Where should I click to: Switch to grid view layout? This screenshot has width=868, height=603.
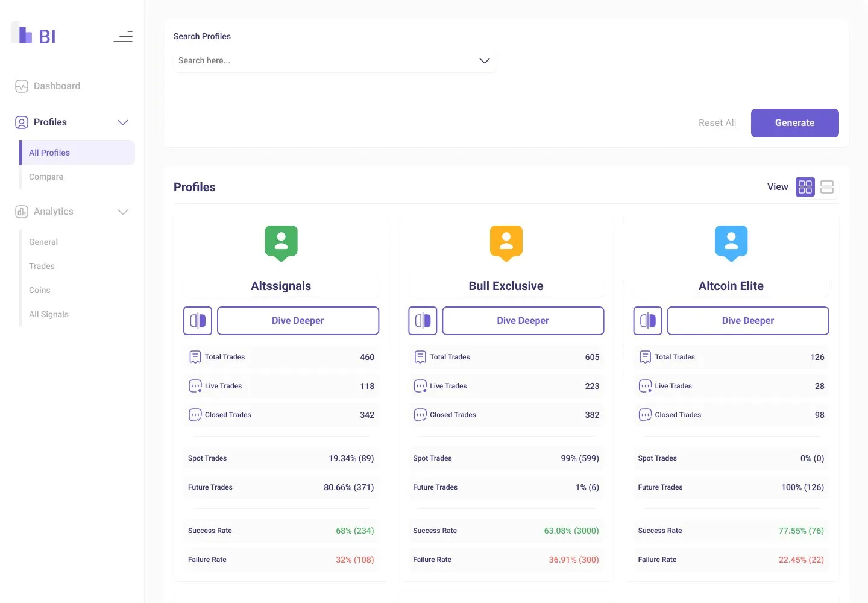pyautogui.click(x=805, y=187)
